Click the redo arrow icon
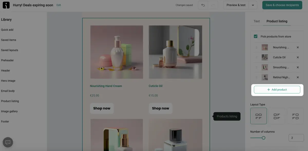The height and width of the screenshot is (151, 308). pos(213,5)
